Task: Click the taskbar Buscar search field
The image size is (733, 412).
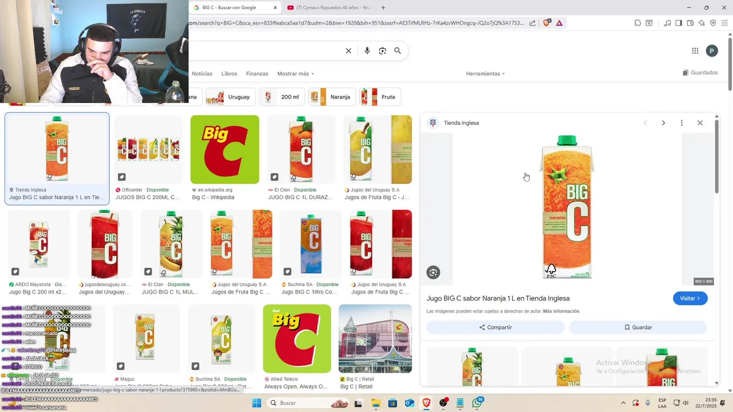Action: pyautogui.click(x=309, y=403)
